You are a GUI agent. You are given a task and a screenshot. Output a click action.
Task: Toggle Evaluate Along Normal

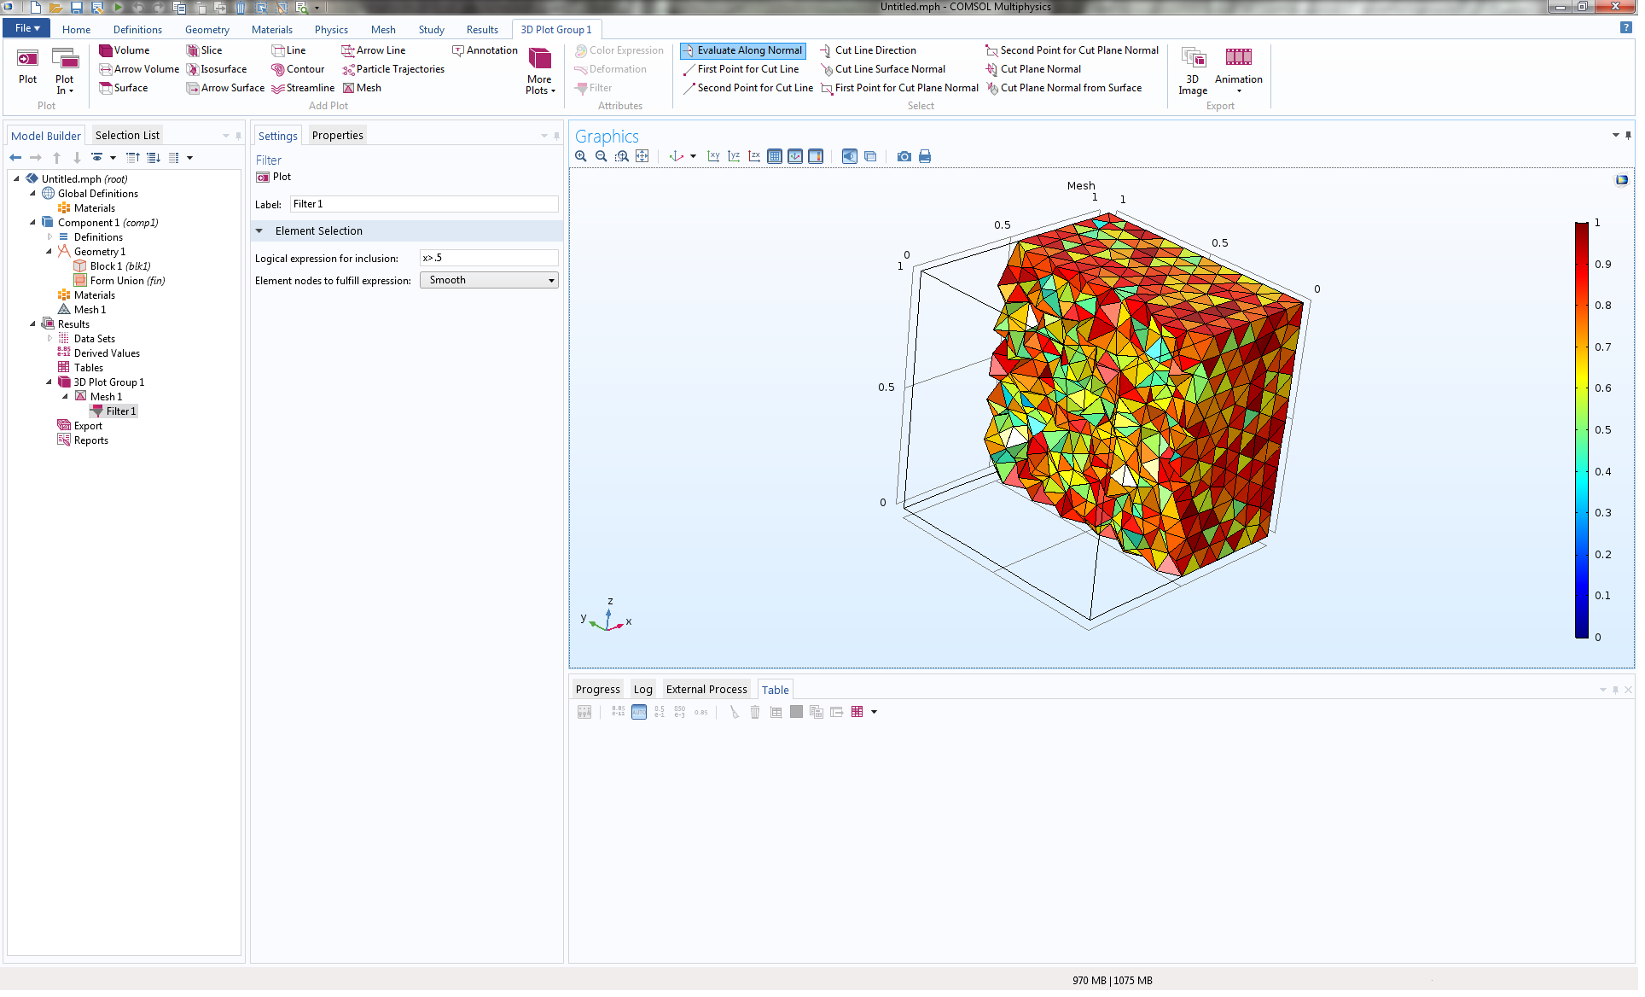click(742, 50)
